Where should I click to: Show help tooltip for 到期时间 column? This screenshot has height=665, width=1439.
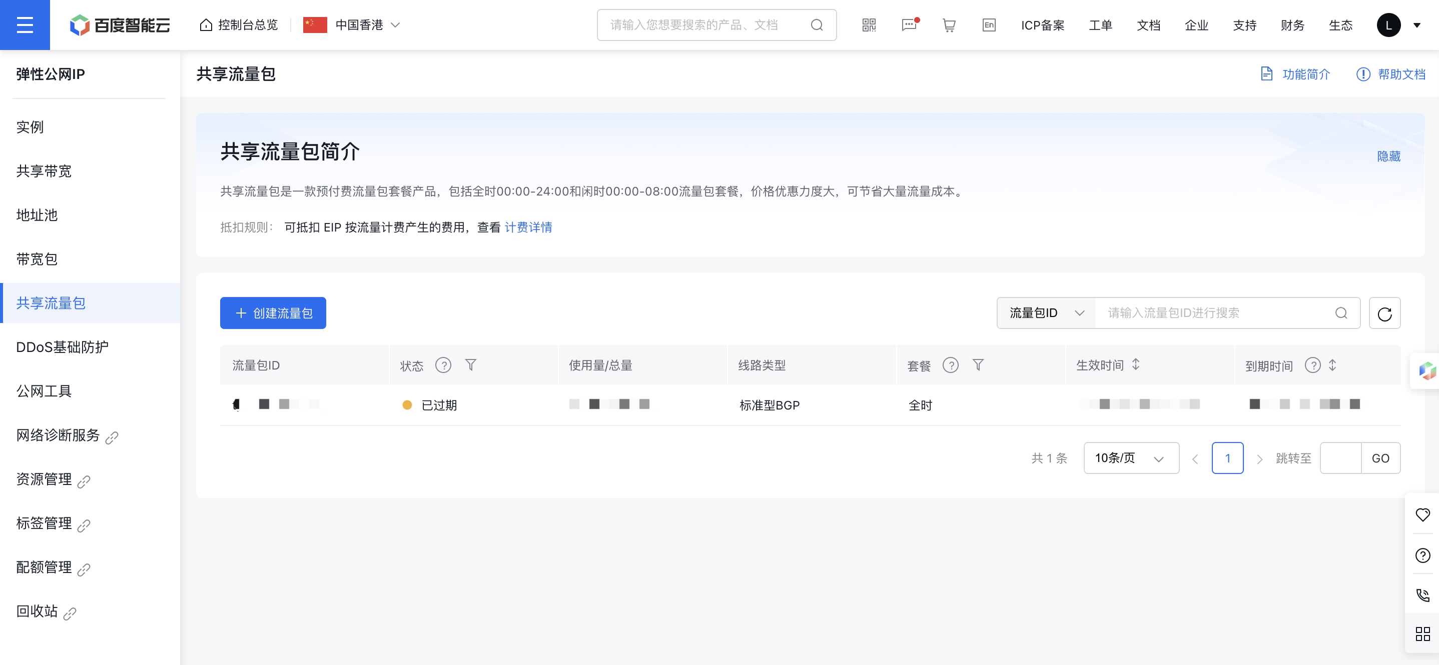coord(1312,365)
